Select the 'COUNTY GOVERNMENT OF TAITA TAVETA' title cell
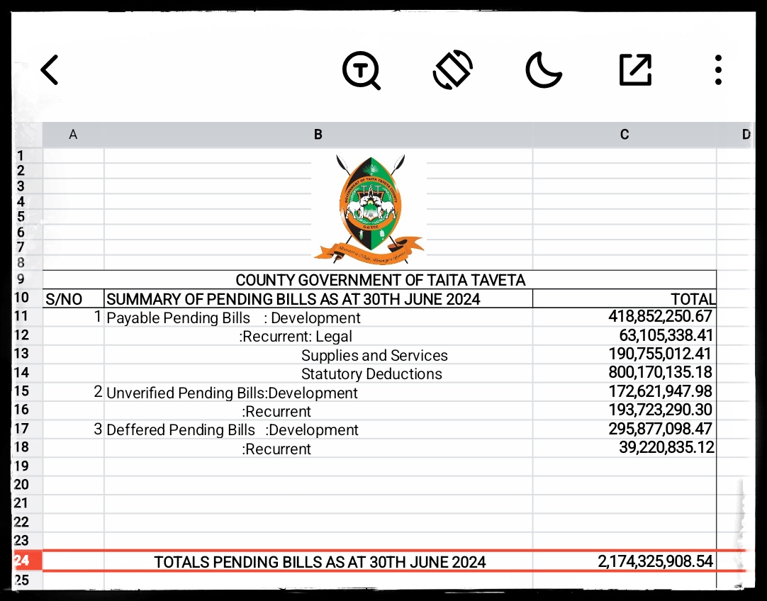 [x=380, y=280]
